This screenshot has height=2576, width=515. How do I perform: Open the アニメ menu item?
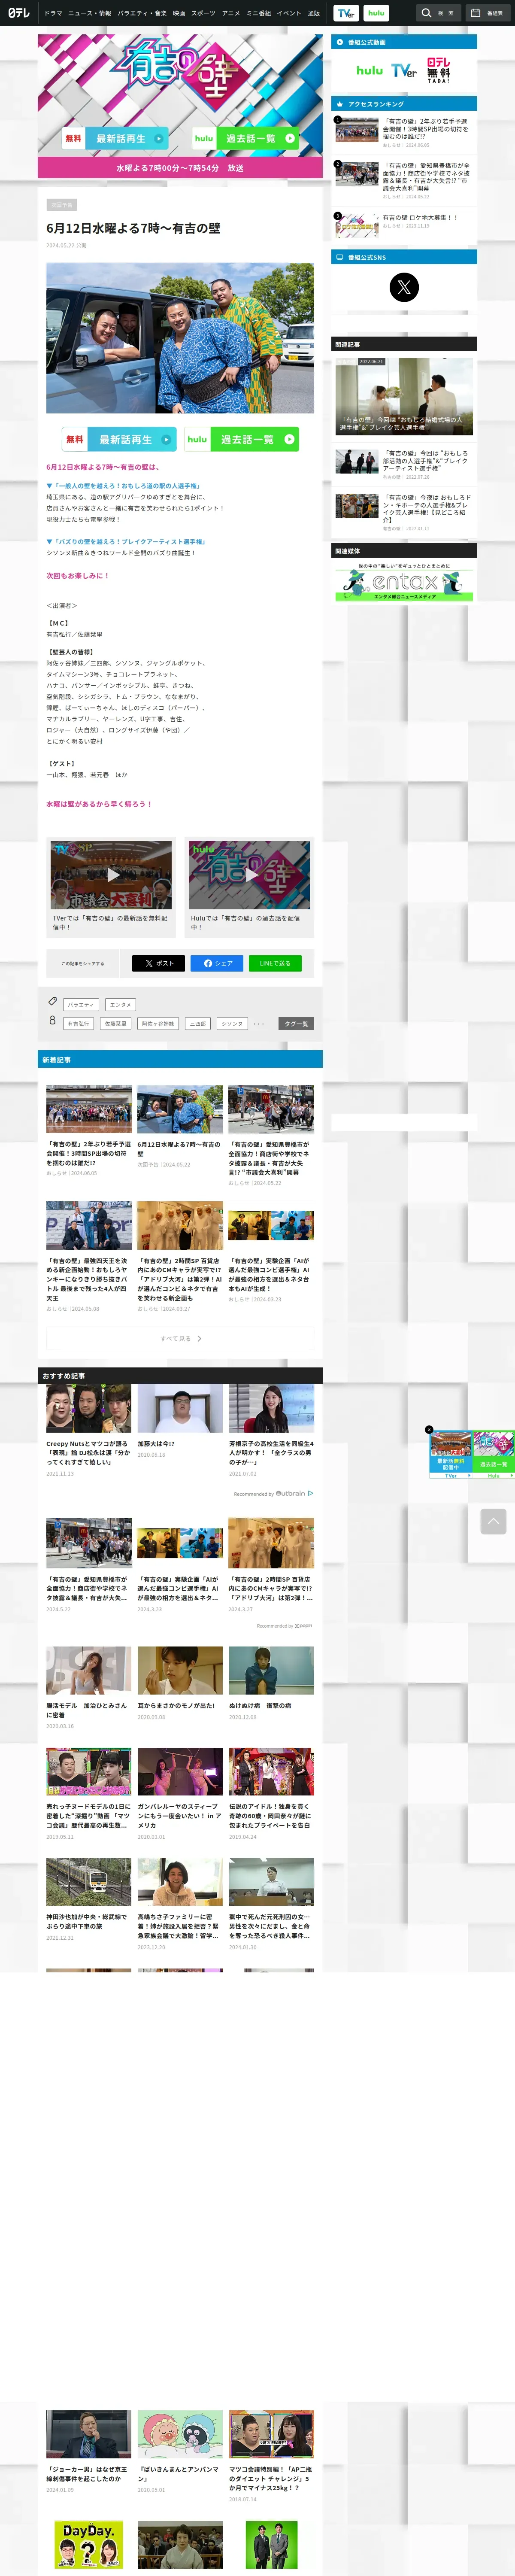point(231,13)
